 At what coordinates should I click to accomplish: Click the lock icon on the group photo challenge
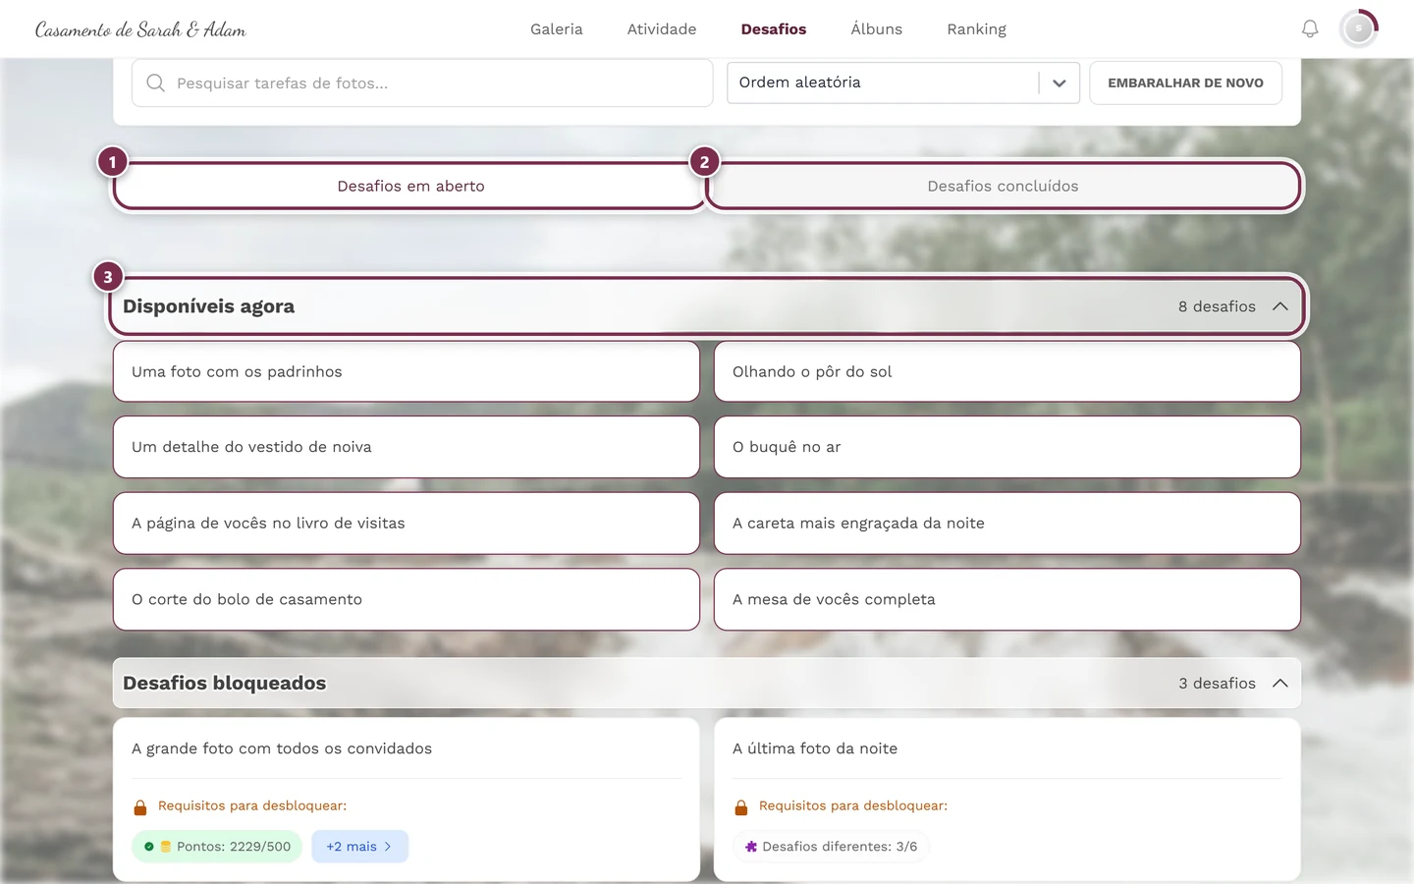click(140, 806)
